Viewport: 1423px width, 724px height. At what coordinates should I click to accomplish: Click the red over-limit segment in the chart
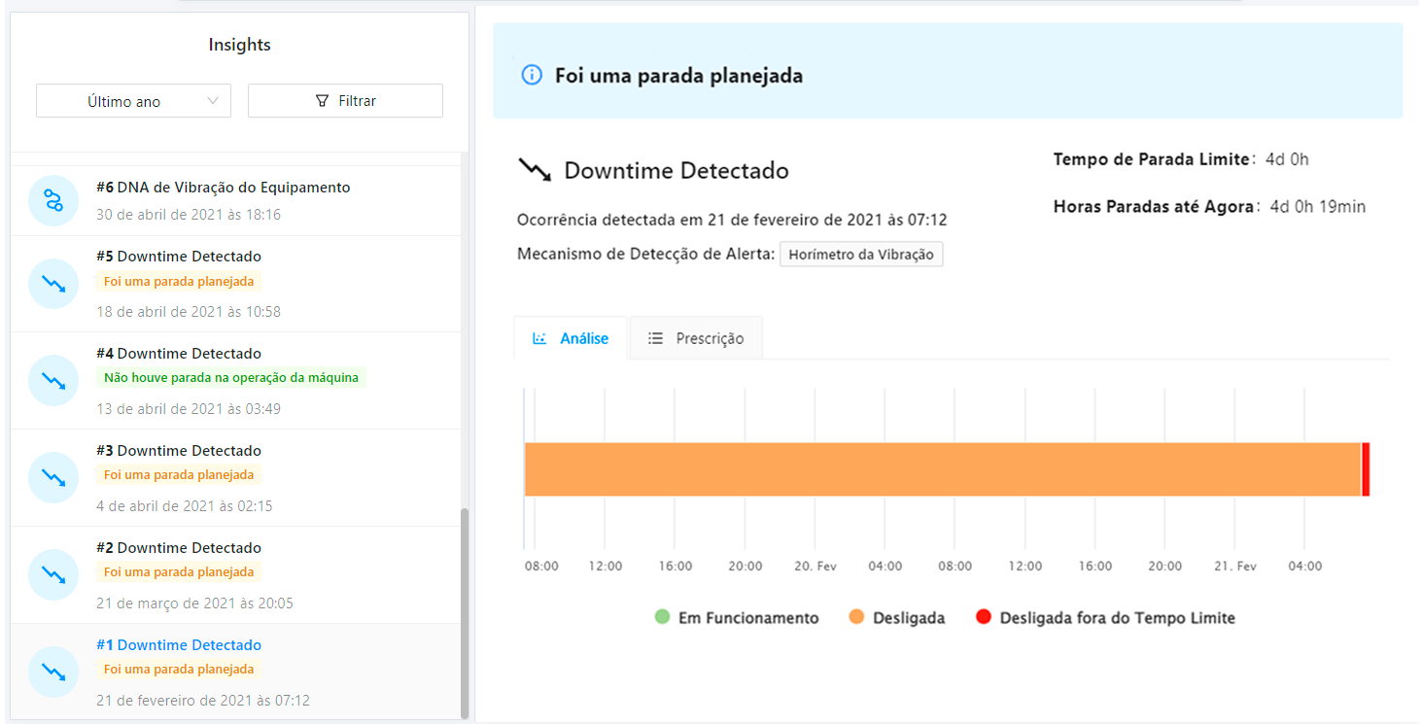point(1366,469)
